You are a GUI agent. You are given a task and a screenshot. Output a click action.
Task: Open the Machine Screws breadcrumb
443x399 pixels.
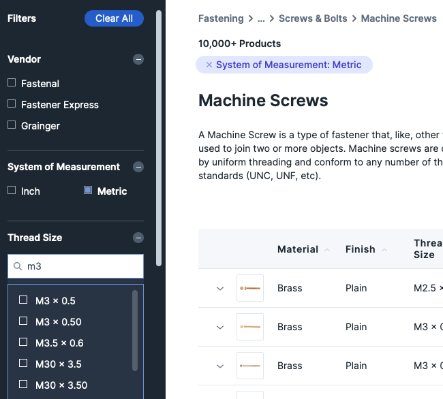(399, 18)
